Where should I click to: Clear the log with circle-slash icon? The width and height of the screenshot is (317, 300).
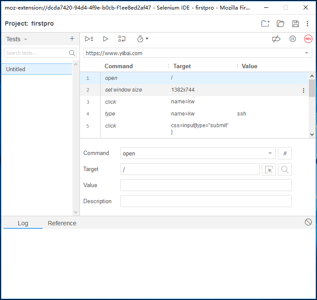tap(308, 222)
